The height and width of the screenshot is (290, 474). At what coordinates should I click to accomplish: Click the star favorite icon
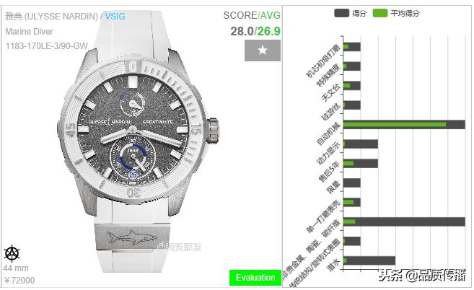263,50
